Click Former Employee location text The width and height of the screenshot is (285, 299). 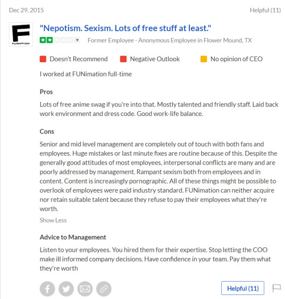pos(170,41)
